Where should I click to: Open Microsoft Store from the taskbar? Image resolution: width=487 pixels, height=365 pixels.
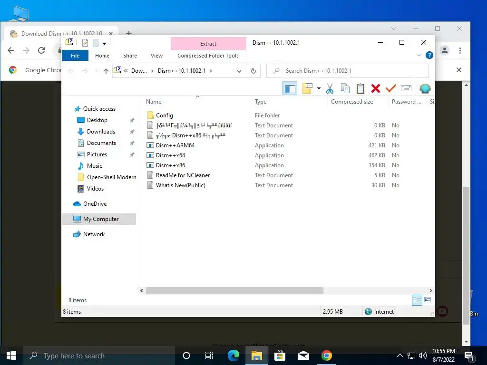coord(280,355)
